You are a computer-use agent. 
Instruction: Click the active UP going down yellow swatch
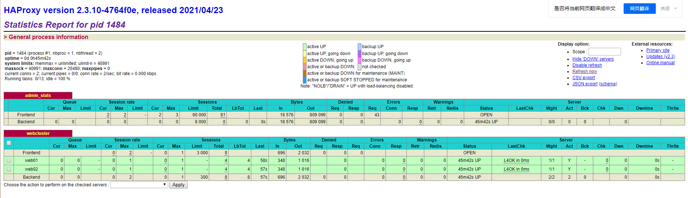(305, 54)
